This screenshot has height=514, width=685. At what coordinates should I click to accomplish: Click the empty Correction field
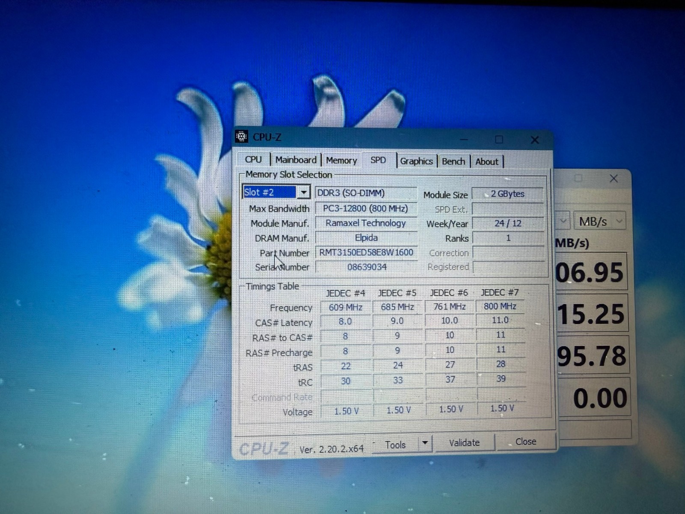[x=509, y=253]
